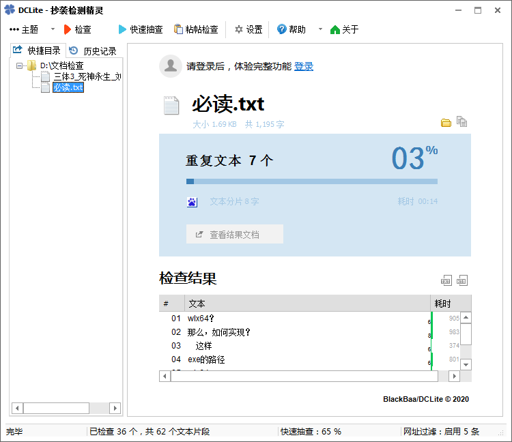
Task: Open containing folder via yellow folder icon
Action: click(x=446, y=123)
